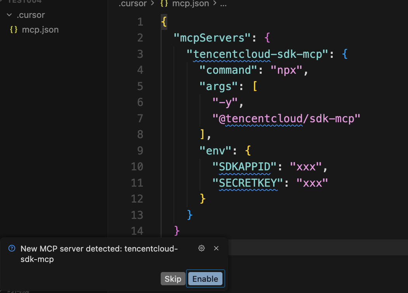Viewport: 408px width, 293px height.
Task: Click the "xxx" value on line 10
Action: coord(306,167)
